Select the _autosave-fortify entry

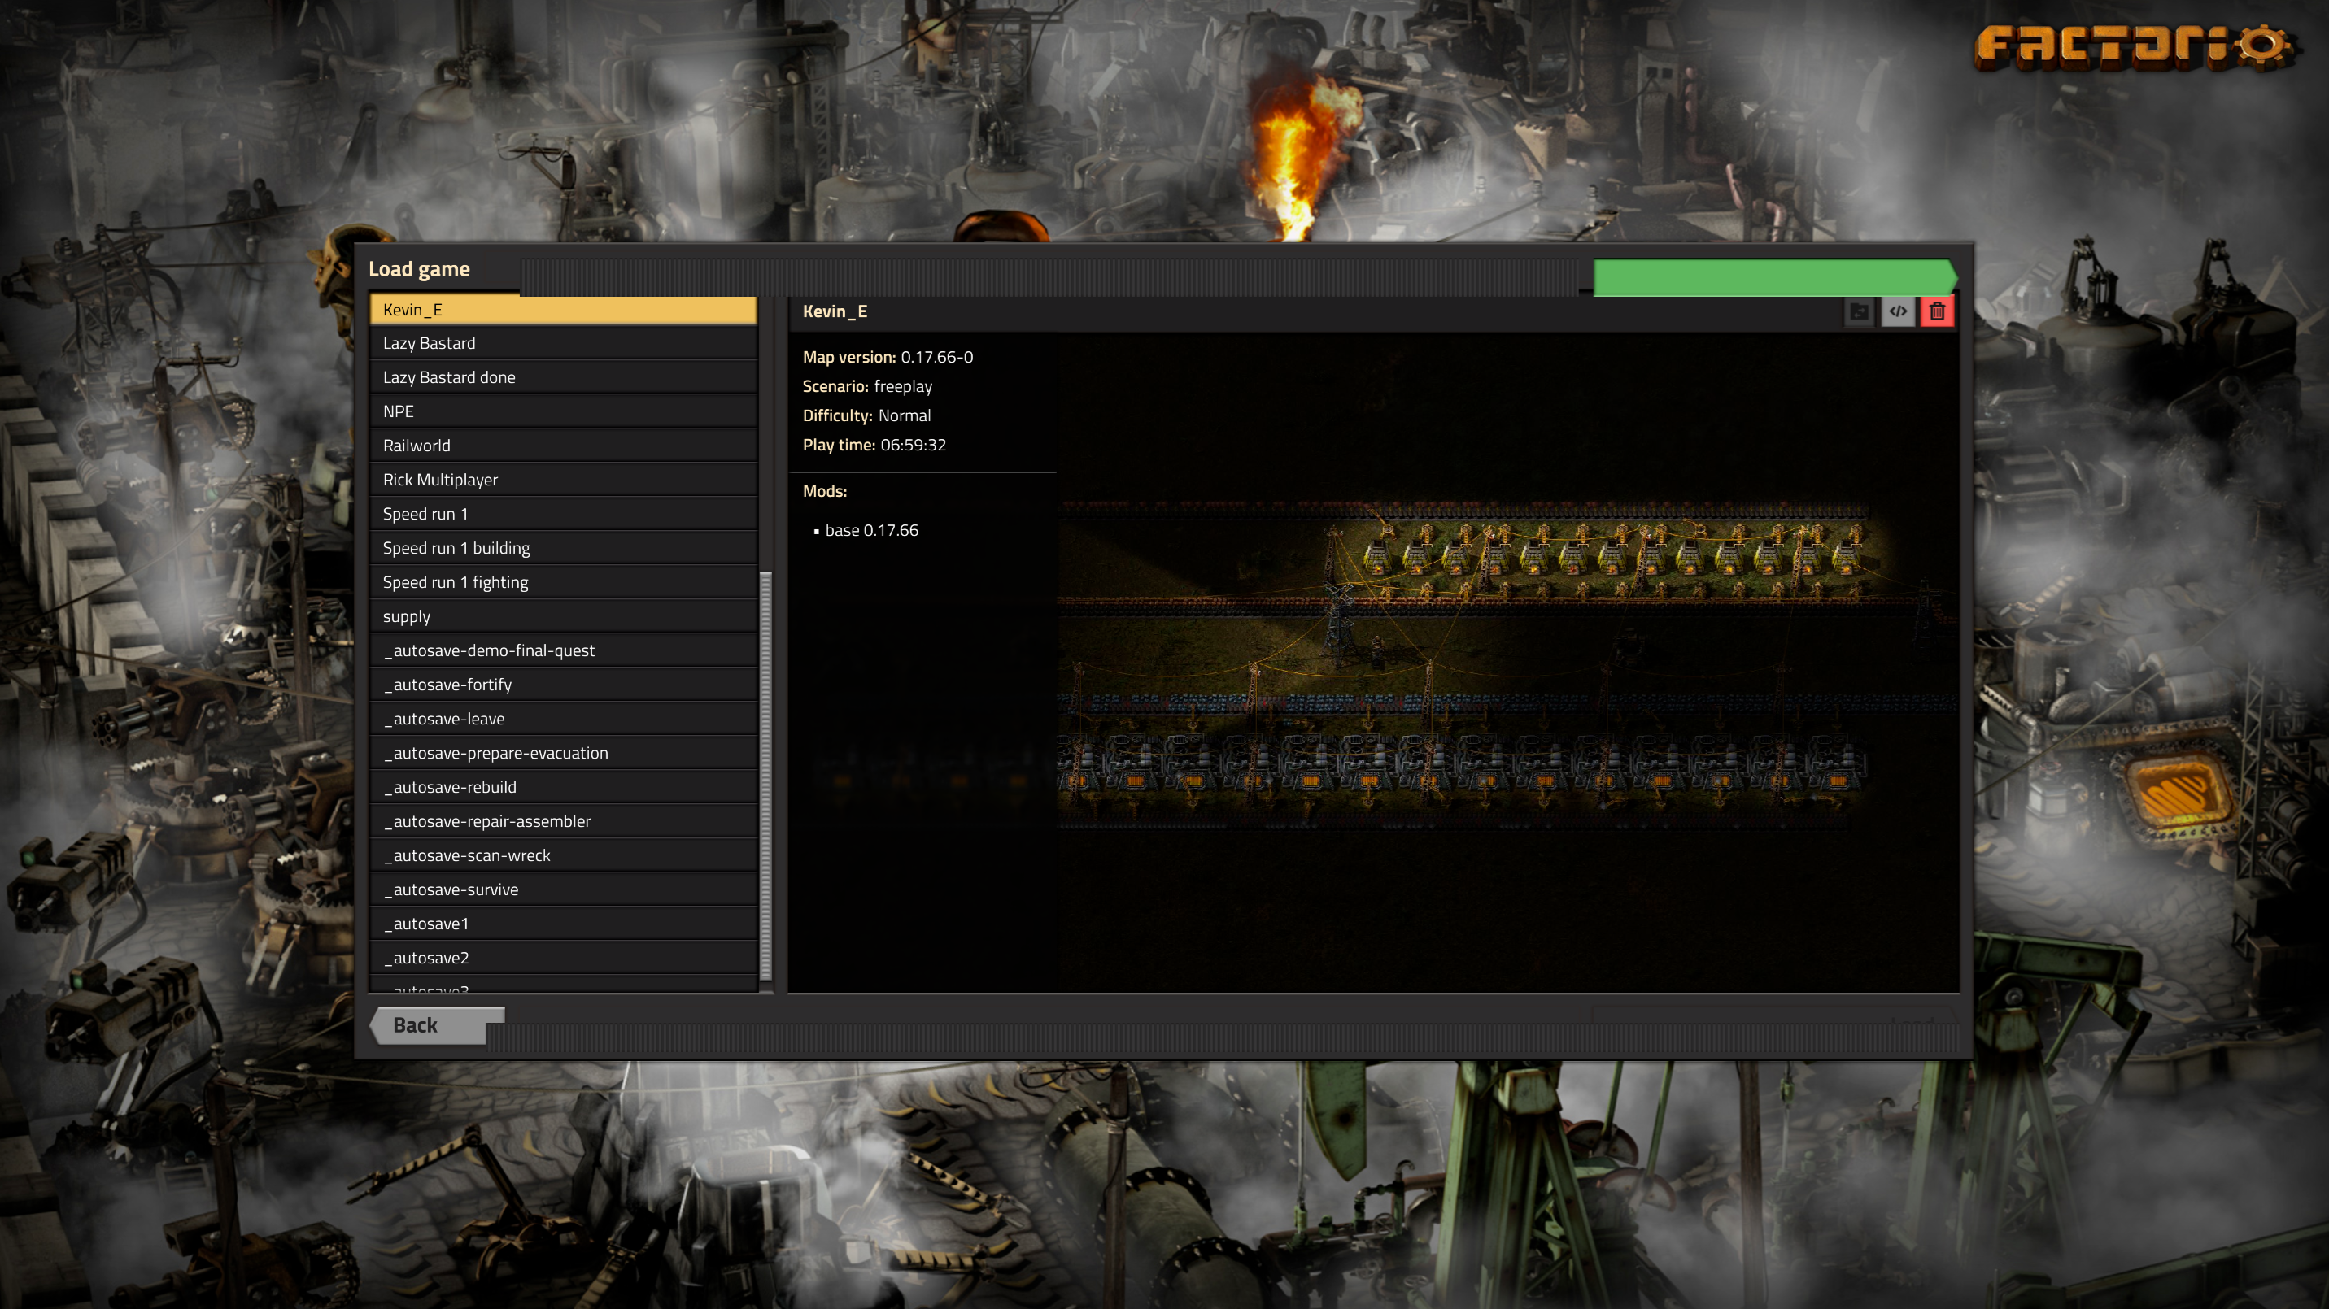(563, 685)
